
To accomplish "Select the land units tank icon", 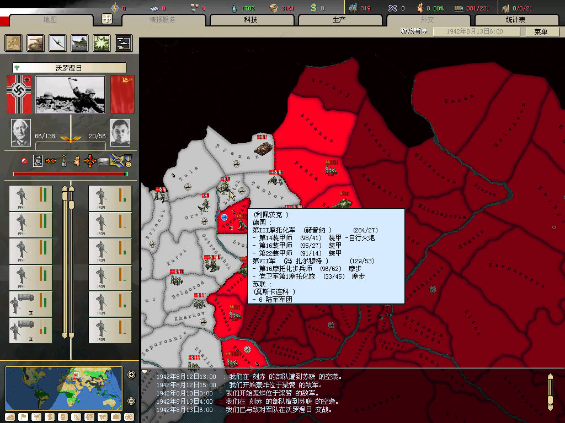I will [35, 43].
